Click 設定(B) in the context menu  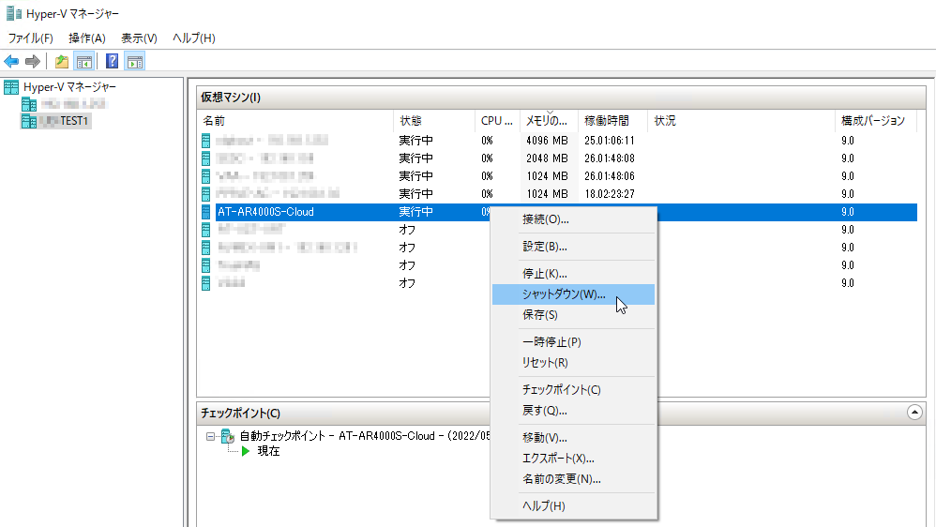tap(545, 247)
